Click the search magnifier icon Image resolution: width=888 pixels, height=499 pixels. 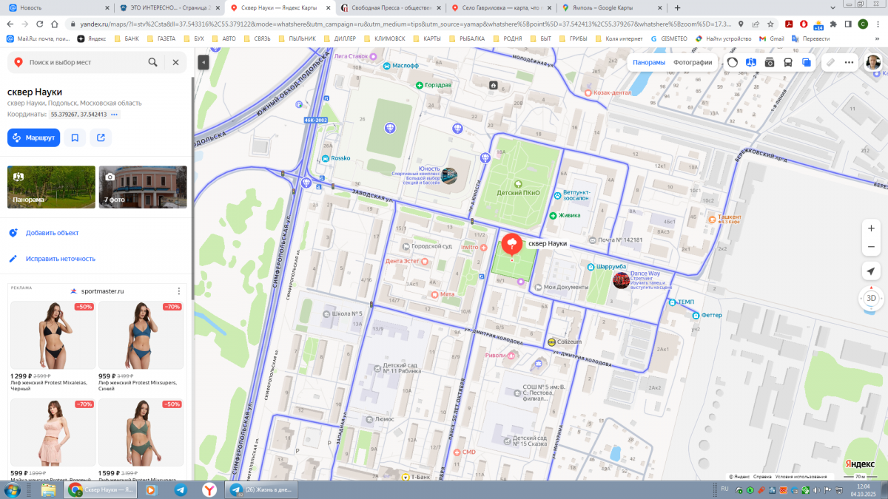click(152, 63)
